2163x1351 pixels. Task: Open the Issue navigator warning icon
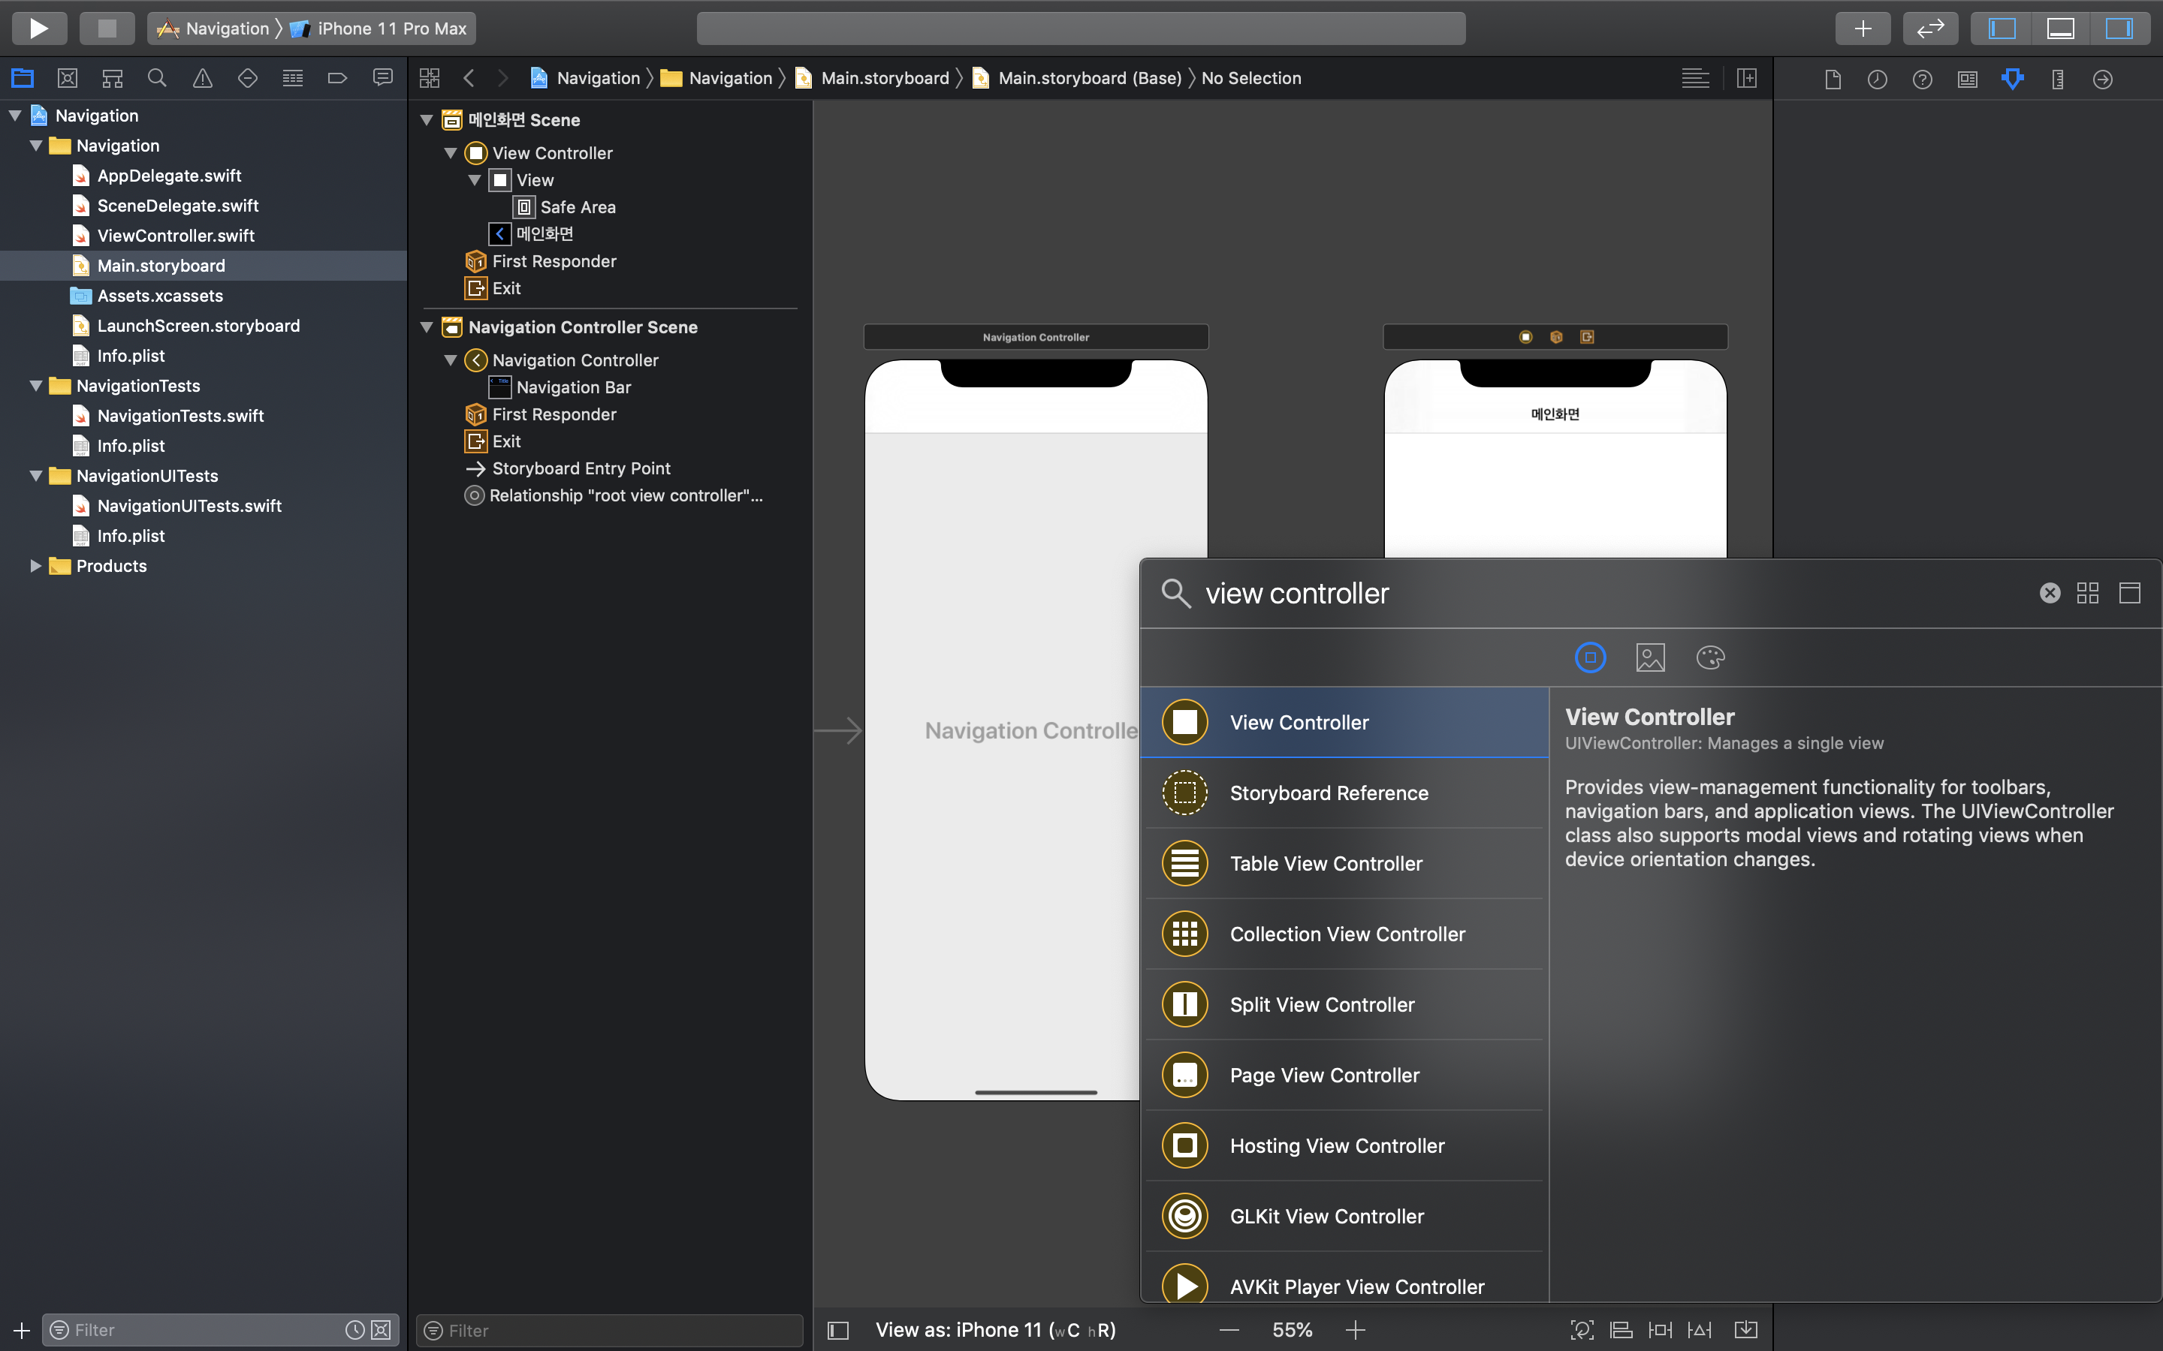[x=202, y=79]
